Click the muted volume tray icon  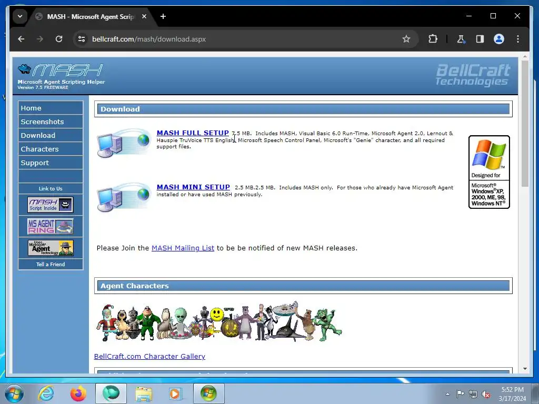tap(486, 394)
